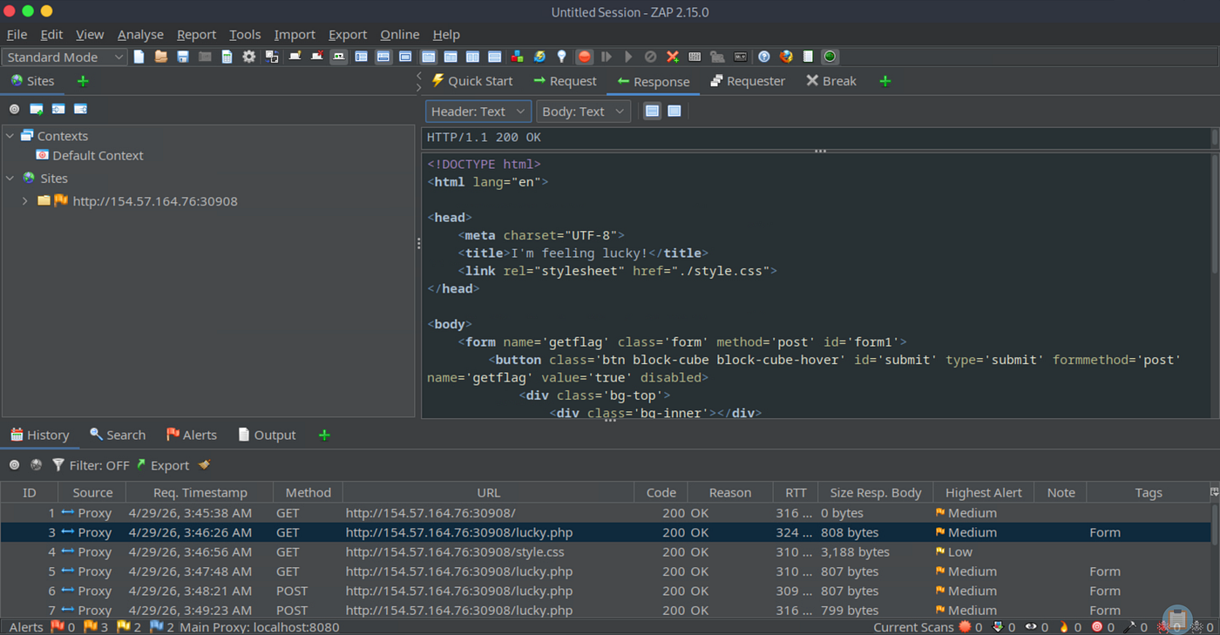Click the History table column chooser icon
This screenshot has width=1220, height=635.
[1214, 492]
